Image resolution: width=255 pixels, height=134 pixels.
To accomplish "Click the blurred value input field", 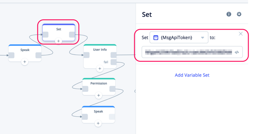I will (x=192, y=52).
